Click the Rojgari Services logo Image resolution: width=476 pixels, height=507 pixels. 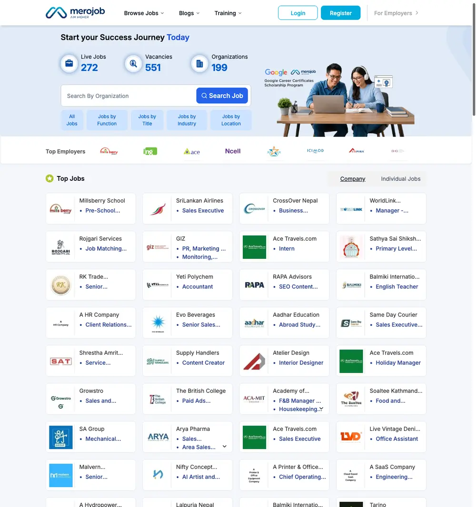[x=61, y=247]
